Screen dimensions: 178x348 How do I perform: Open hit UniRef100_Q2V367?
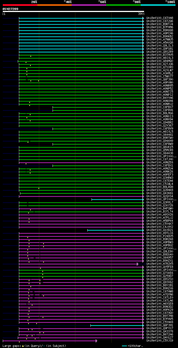point(160,125)
